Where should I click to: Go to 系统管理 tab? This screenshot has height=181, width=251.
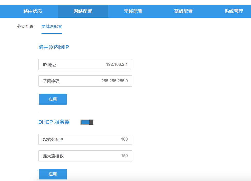tap(233, 11)
